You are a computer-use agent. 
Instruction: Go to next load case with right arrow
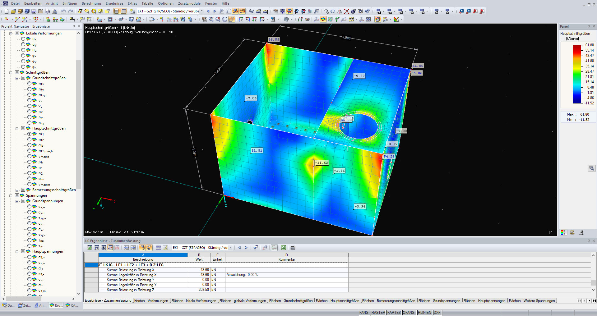(x=215, y=11)
